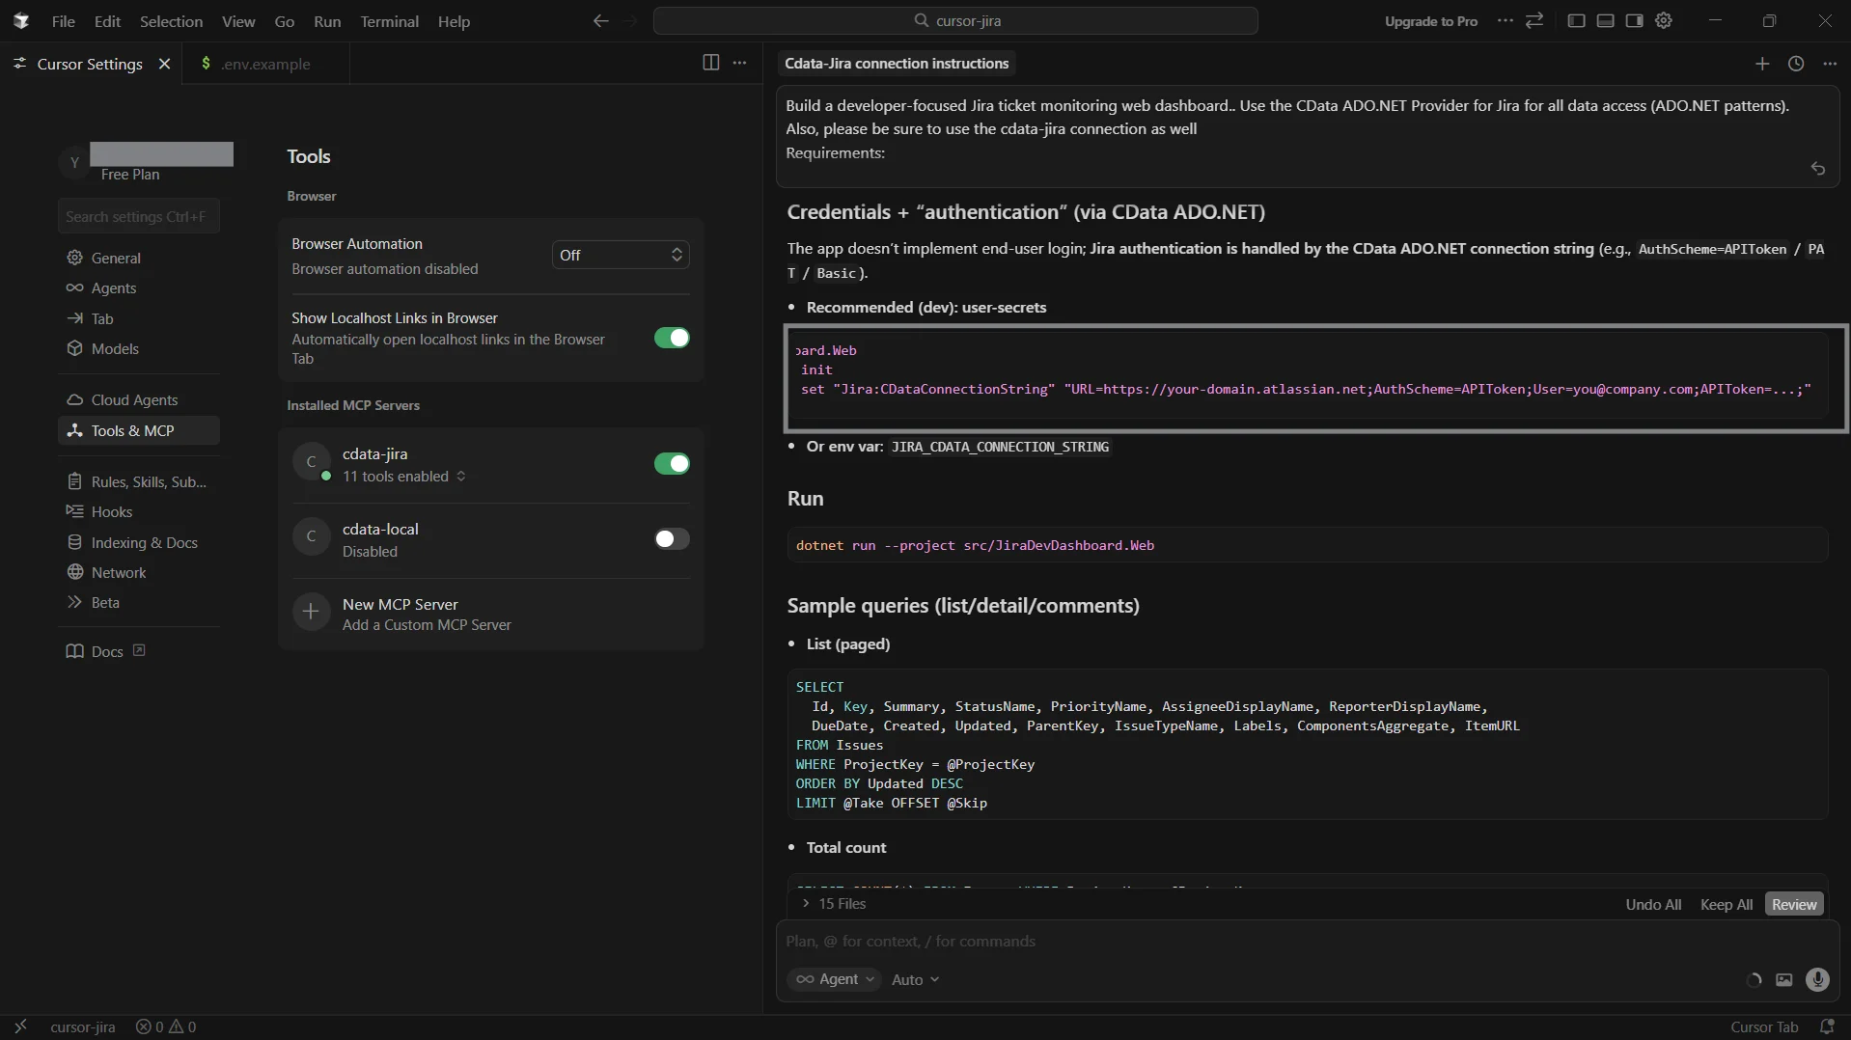Toggle the primary sidebar layout icon

(1576, 20)
